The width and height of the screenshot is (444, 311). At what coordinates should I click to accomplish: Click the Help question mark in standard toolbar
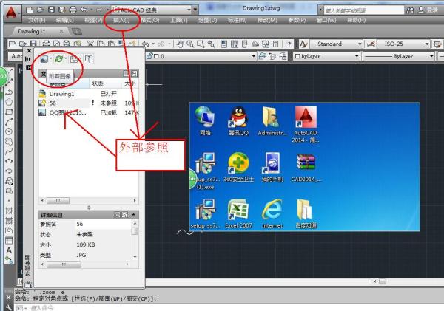(x=289, y=44)
